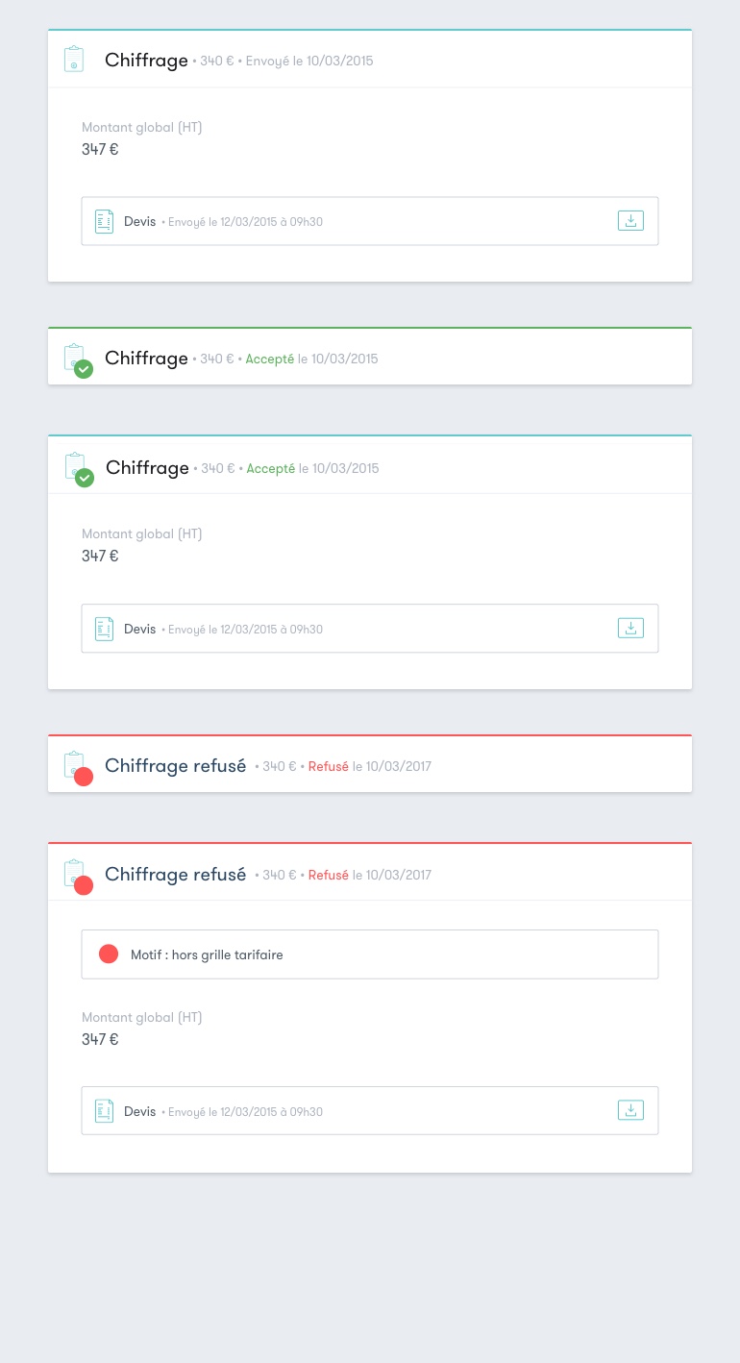Image resolution: width=740 pixels, height=1363 pixels.
Task: Download the Devis in the sent Chiffrage card
Action: click(630, 221)
